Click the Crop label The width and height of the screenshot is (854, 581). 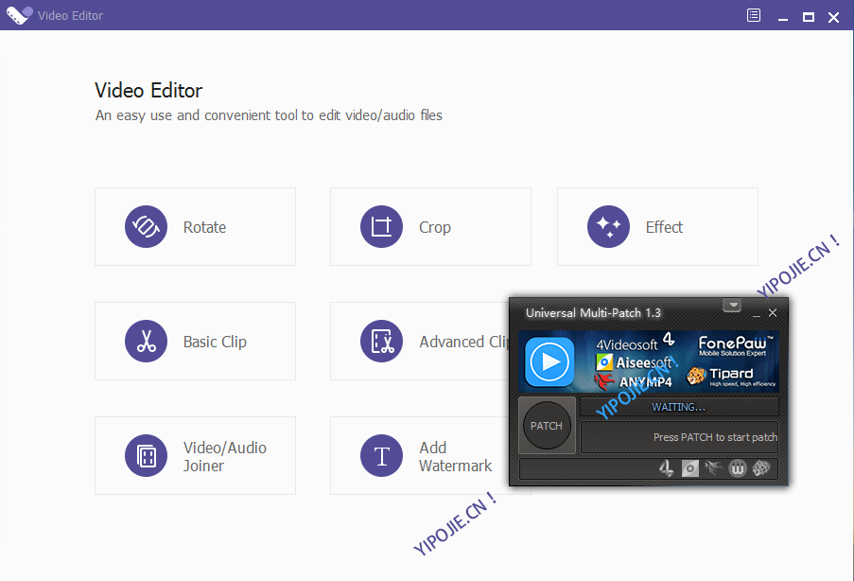(x=435, y=228)
